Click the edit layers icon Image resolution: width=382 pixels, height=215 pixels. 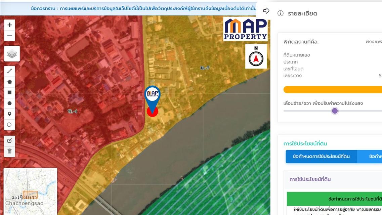(9, 141)
